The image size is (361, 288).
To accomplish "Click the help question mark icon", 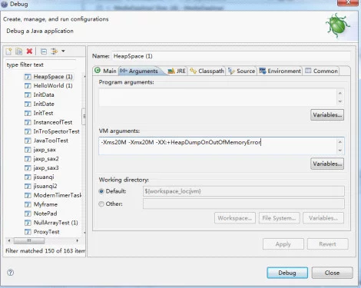I will coord(11,273).
